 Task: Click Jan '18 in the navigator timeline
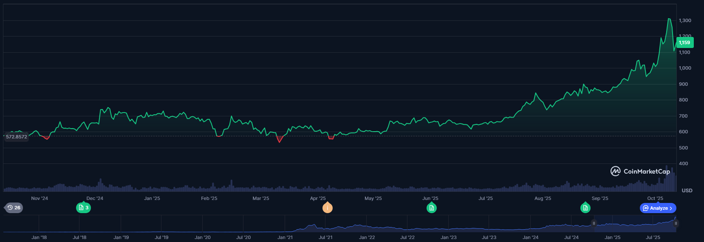(x=39, y=237)
